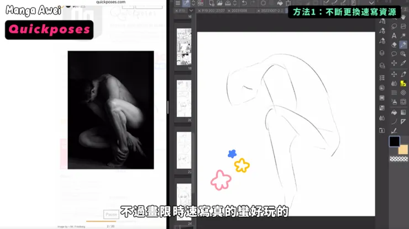Screen dimensions: 409x229
Task: Open page 20 thumbnail in the page manager
Action: coord(184,98)
